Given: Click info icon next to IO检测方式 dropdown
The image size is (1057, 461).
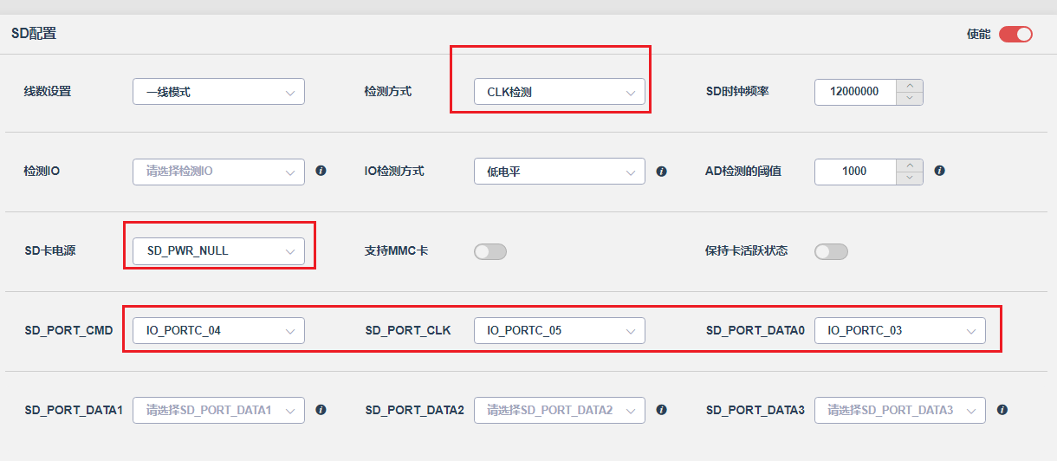Looking at the screenshot, I should coord(662,172).
